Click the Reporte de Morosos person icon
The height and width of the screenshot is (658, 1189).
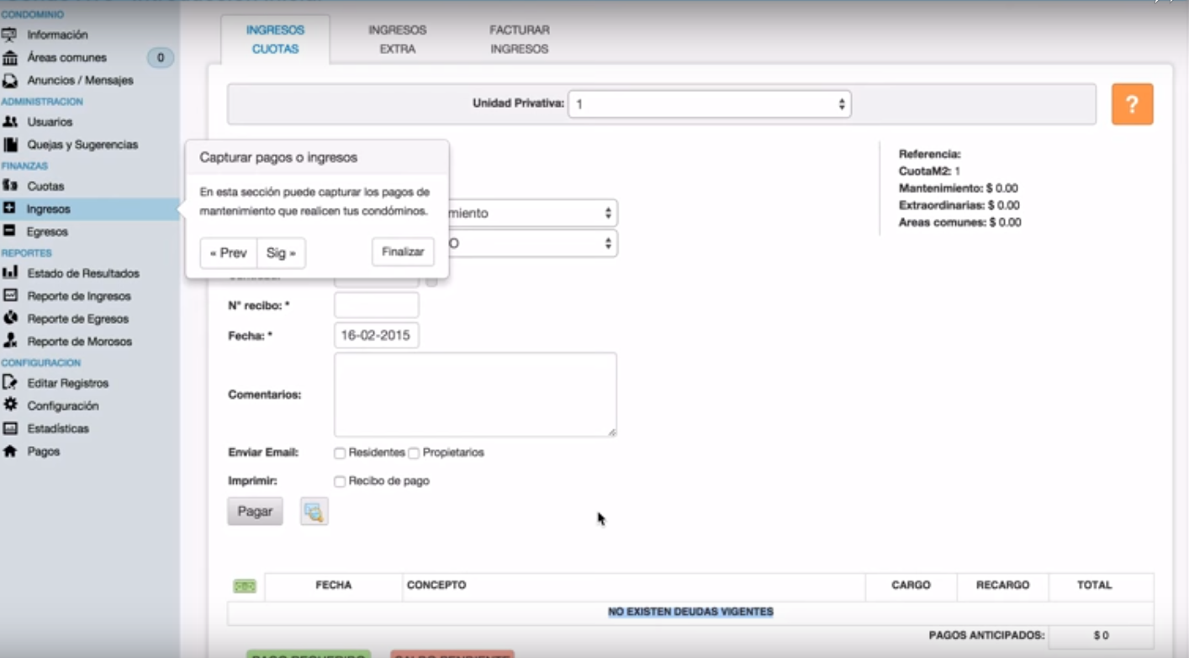tap(10, 341)
